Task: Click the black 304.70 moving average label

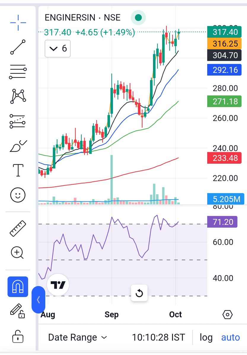Action: coord(224,55)
